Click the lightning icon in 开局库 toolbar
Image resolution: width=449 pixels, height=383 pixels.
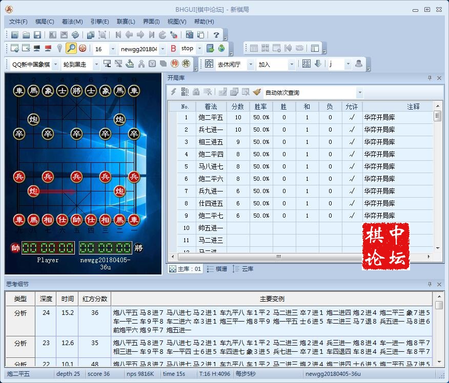point(174,92)
